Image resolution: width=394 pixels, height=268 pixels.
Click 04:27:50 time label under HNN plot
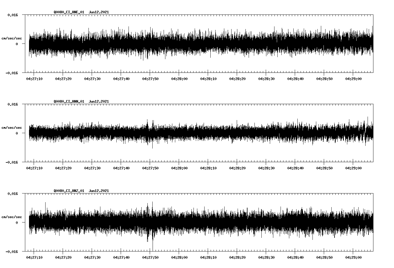pyautogui.click(x=150, y=168)
